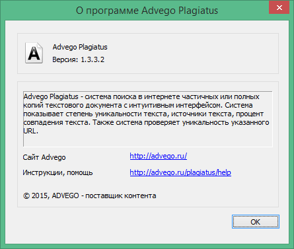Image resolution: width=294 pixels, height=249 pixels.
Task: Click the 'Инструкции, помощь' label
Action: (x=57, y=172)
